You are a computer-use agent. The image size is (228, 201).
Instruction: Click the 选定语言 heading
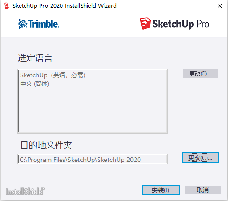point(35,58)
